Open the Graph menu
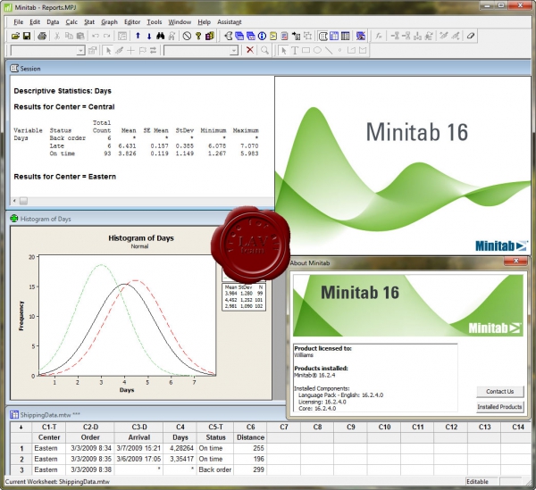Image resolution: width=536 pixels, height=490 pixels. click(109, 21)
